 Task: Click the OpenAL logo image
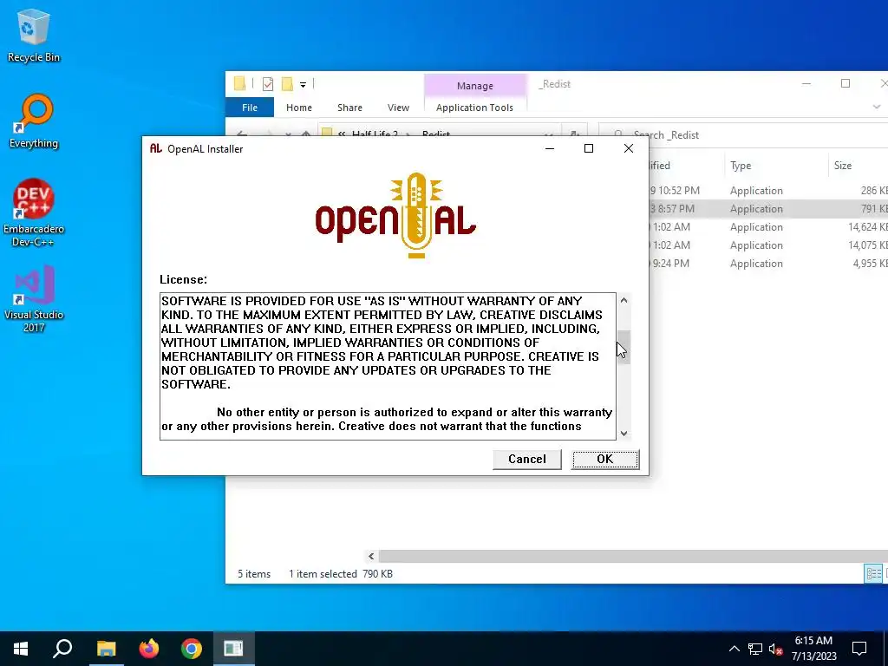[x=395, y=215]
